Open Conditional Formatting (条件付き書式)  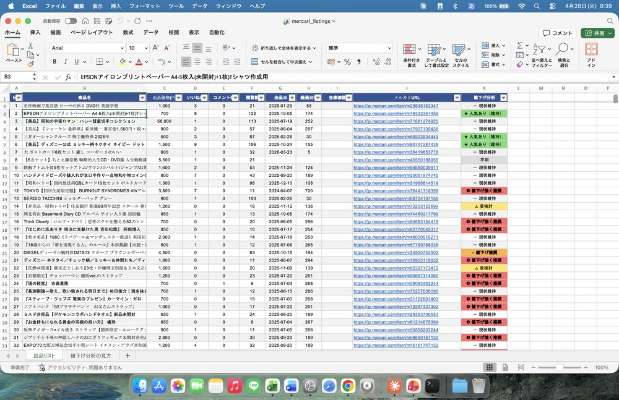(412, 56)
